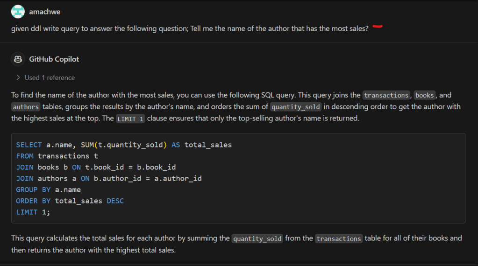This screenshot has width=478, height=266.
Task: Click the "ORDER BY total_sales DESC" code line
Action: tap(70, 201)
